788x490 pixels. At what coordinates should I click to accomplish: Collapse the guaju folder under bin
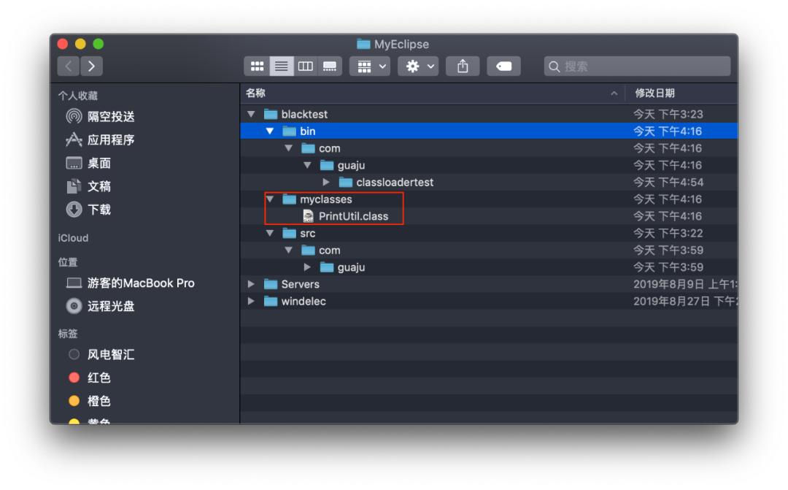pyautogui.click(x=307, y=165)
